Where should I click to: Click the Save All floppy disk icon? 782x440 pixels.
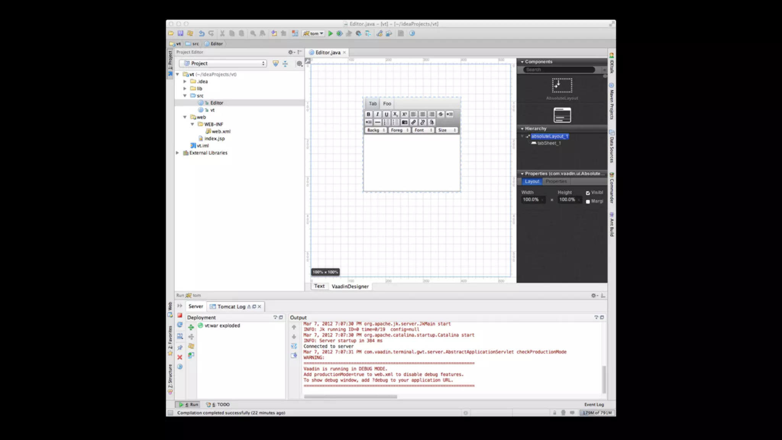[x=181, y=34]
